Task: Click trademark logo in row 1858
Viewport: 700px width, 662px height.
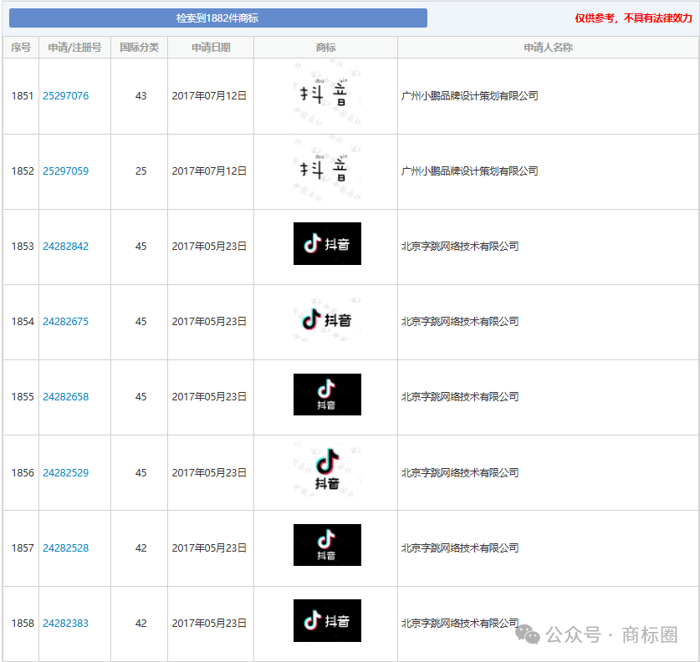Action: coord(327,620)
